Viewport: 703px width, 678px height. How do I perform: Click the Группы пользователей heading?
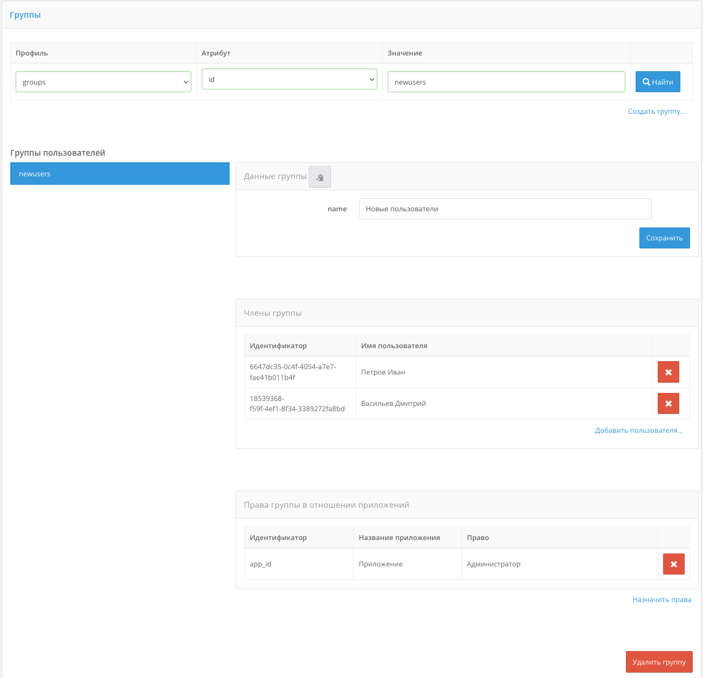tap(58, 153)
